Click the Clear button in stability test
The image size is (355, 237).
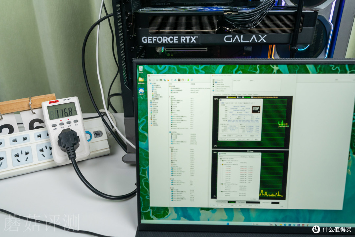(232, 205)
